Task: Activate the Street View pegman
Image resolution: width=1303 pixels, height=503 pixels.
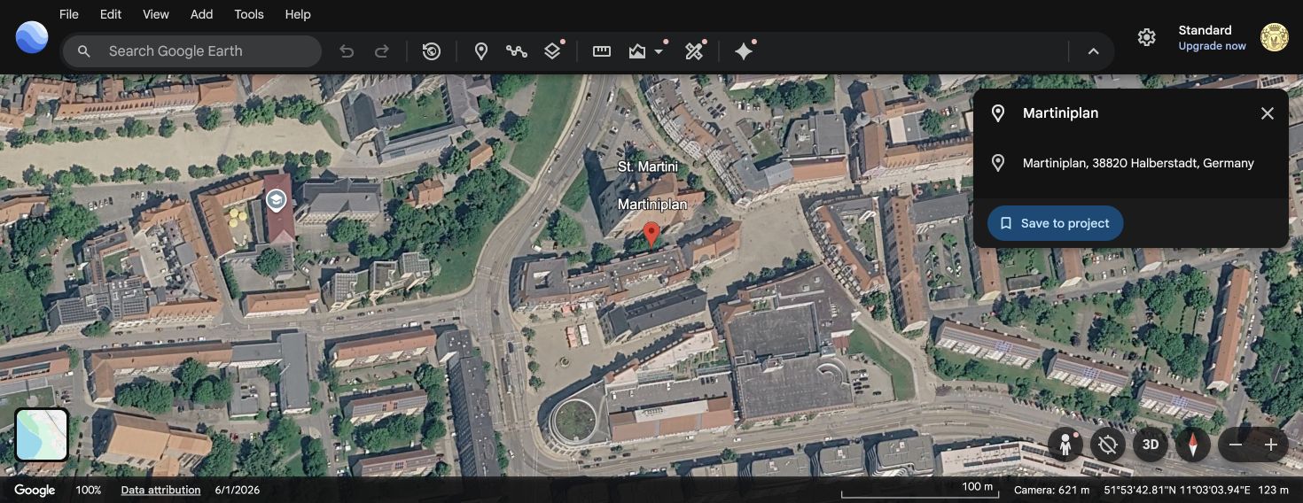Action: pos(1065,445)
